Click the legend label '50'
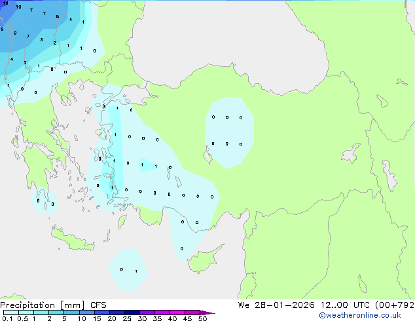Viewport: 415px width, 321px height. (203, 318)
